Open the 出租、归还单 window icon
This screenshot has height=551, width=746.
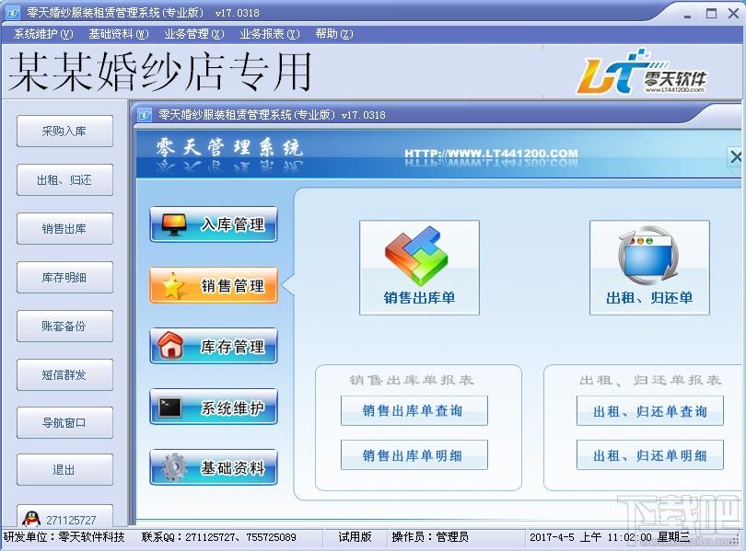tap(649, 254)
